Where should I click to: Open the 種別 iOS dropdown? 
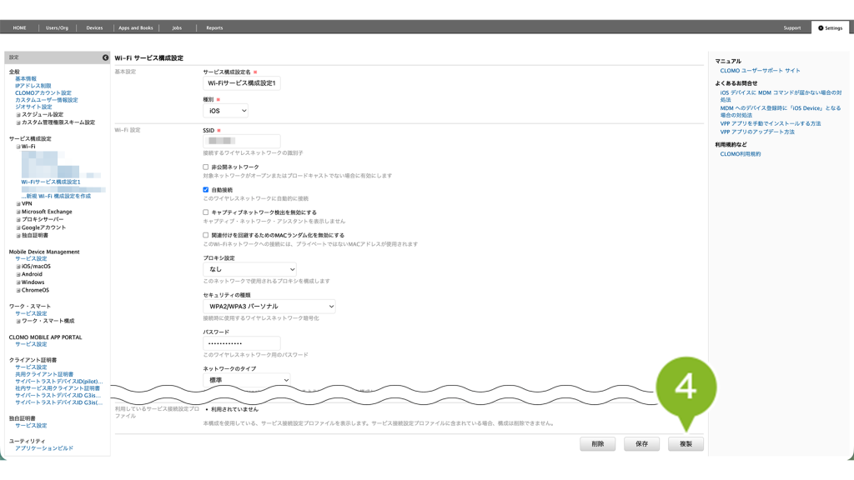(225, 111)
